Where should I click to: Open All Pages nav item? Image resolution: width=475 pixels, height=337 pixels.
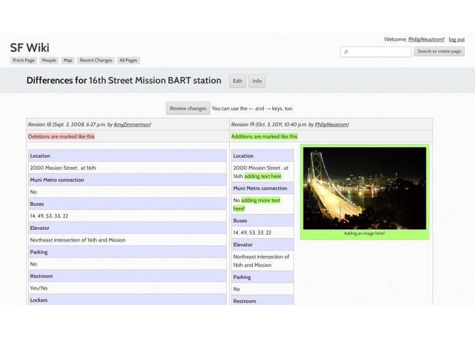[x=128, y=61]
